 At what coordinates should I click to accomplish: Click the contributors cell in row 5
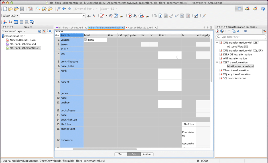(72, 62)
